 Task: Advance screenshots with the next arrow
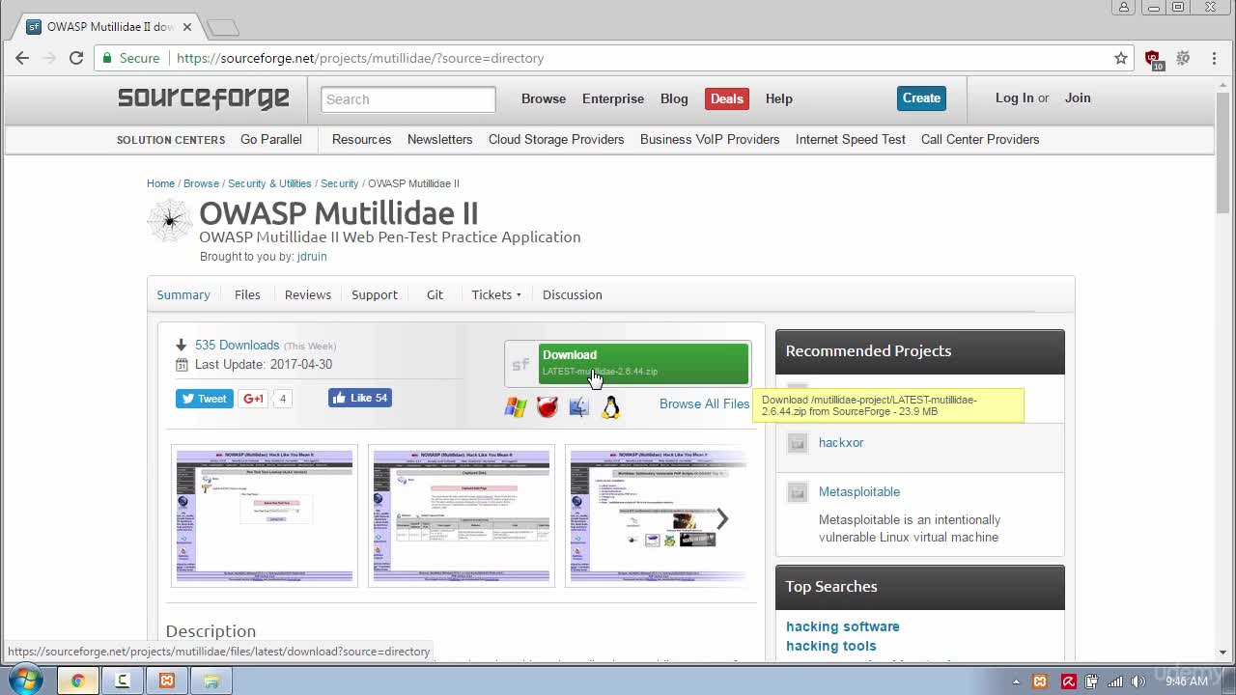722,518
